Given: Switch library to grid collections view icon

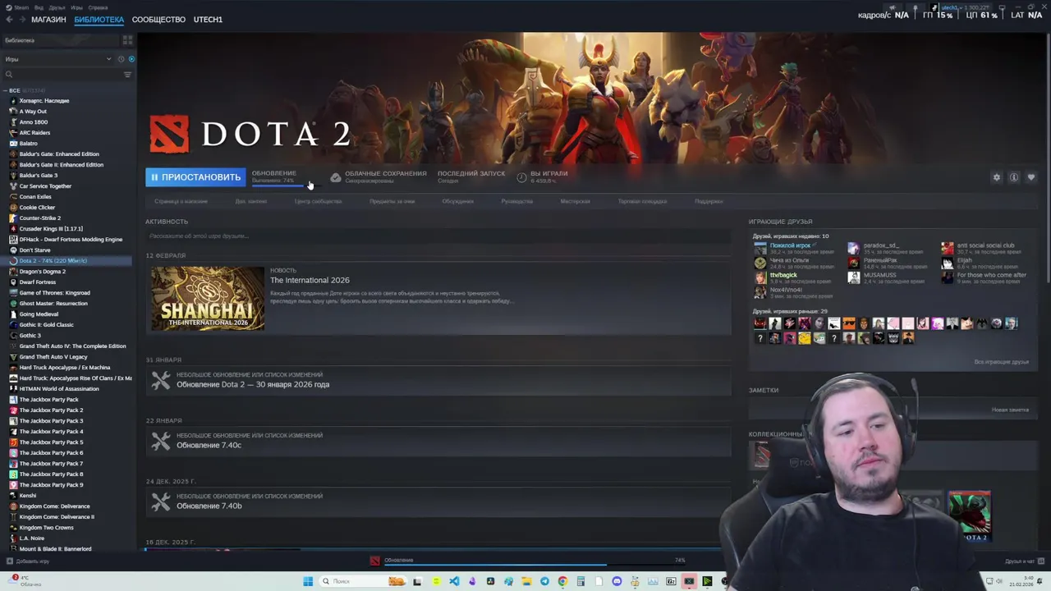Looking at the screenshot, I should tap(127, 40).
